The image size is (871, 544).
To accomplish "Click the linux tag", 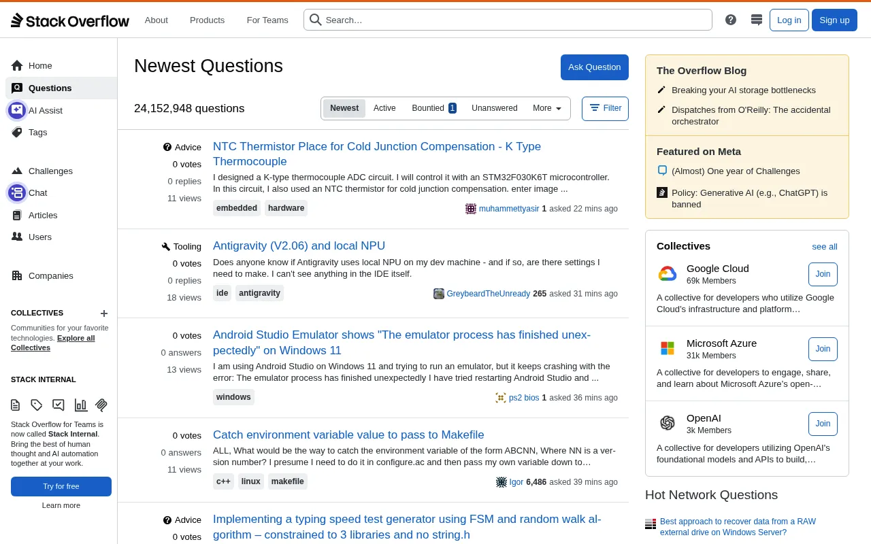I will (250, 481).
